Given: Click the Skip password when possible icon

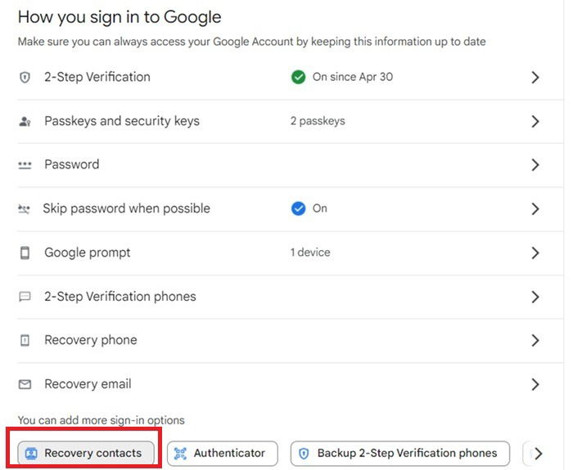Looking at the screenshot, I should tap(25, 209).
